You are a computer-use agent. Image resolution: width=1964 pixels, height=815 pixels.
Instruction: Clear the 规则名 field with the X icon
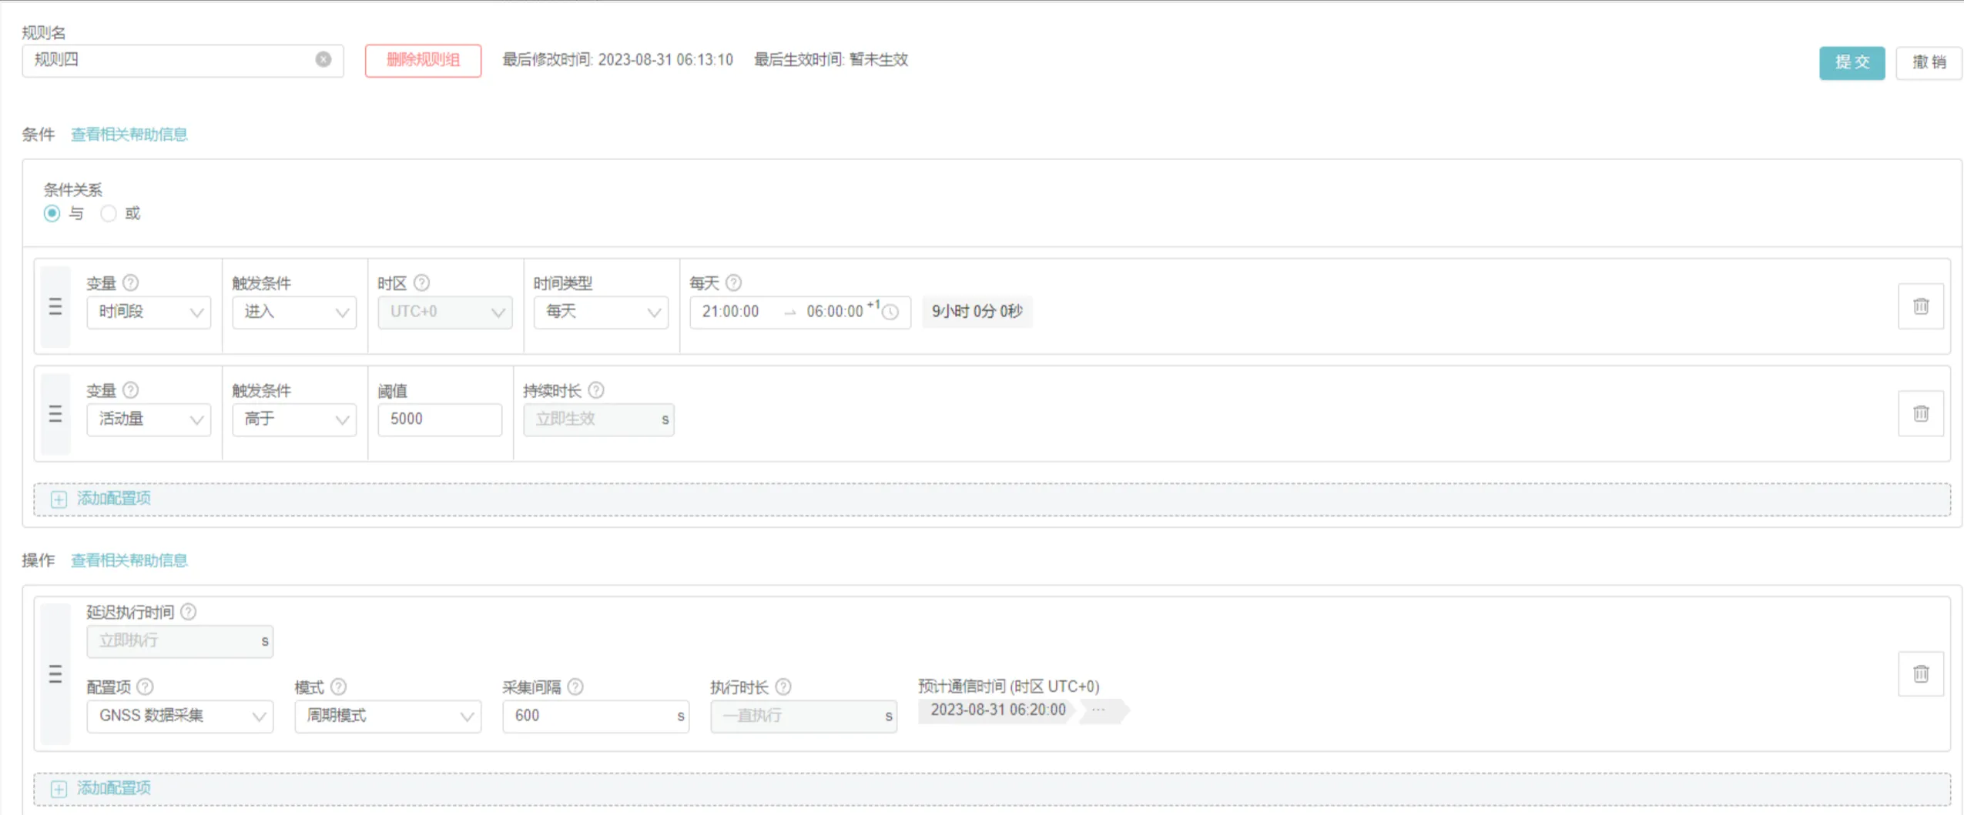(323, 59)
